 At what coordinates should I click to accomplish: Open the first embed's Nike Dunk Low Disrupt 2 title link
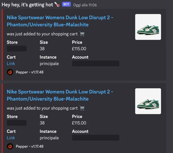(60, 21)
